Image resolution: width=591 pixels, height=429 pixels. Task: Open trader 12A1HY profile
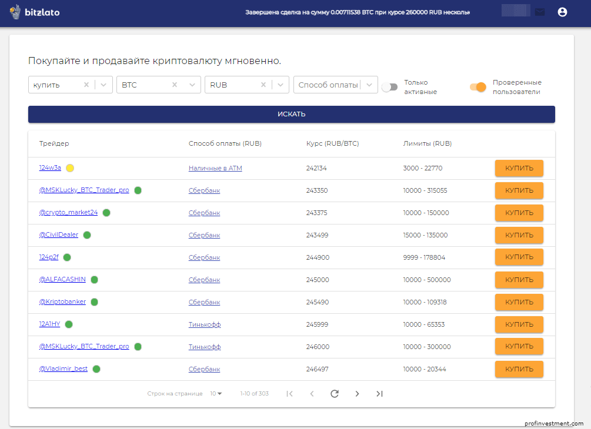50,324
